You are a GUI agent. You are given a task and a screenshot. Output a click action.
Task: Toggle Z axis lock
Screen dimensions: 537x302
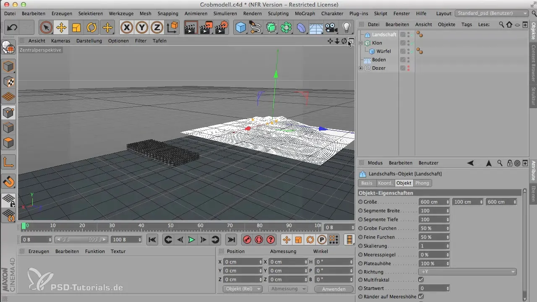[157, 28]
